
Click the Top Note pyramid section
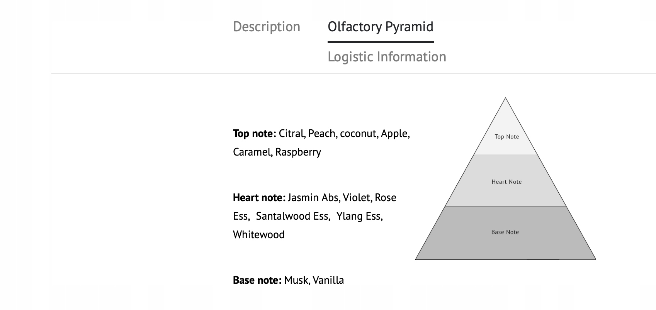click(506, 137)
